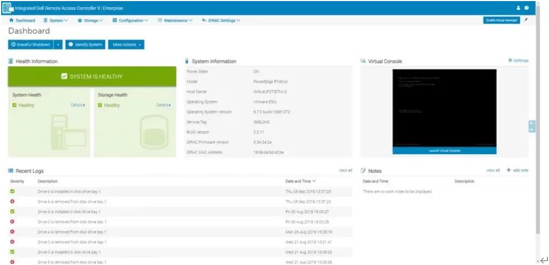The image size is (549, 265).
Task: Sort logs by Date and Time column arrow
Action: coord(314,181)
